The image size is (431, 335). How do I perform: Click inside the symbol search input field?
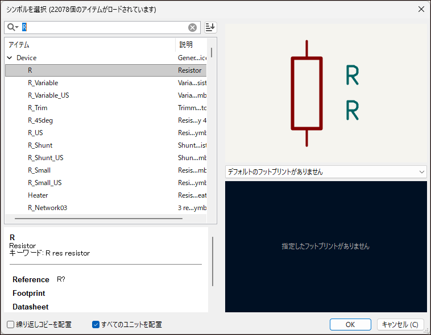pos(105,27)
